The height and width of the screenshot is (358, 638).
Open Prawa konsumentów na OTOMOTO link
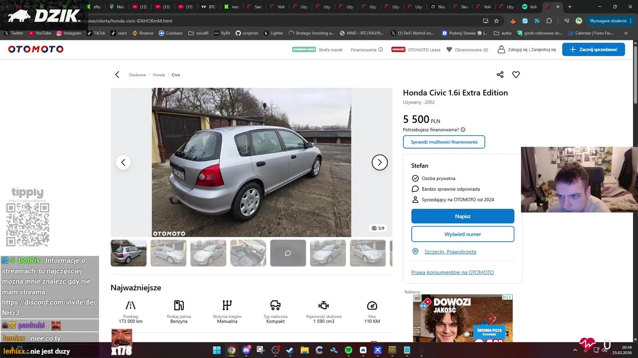tap(453, 272)
